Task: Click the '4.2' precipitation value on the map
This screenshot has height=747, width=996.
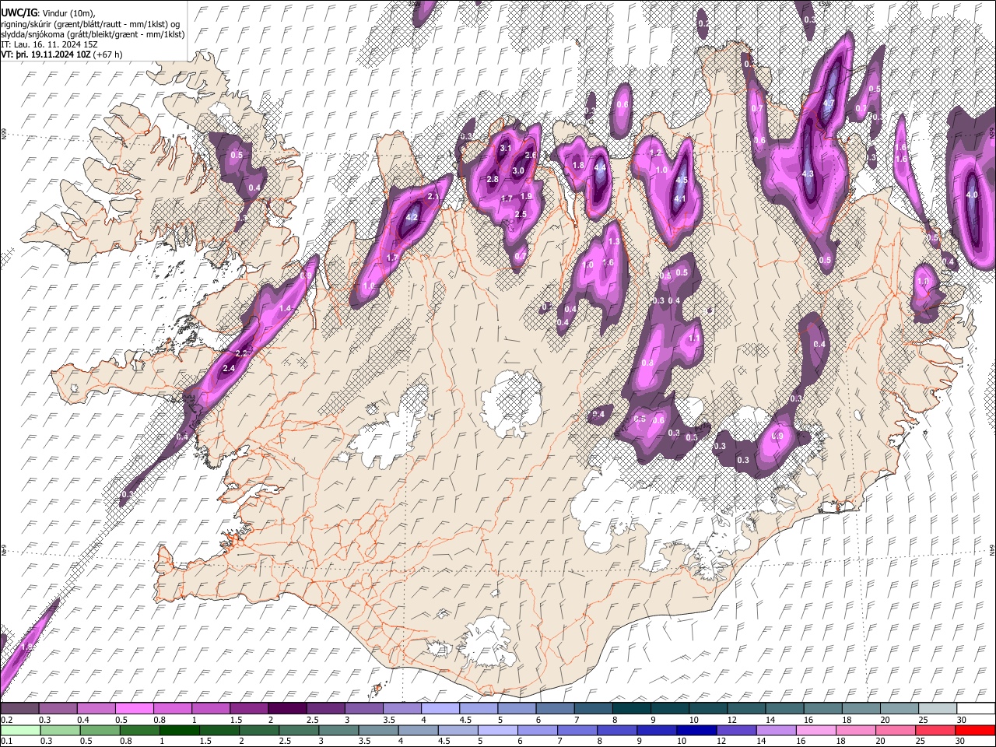Action: tap(412, 218)
